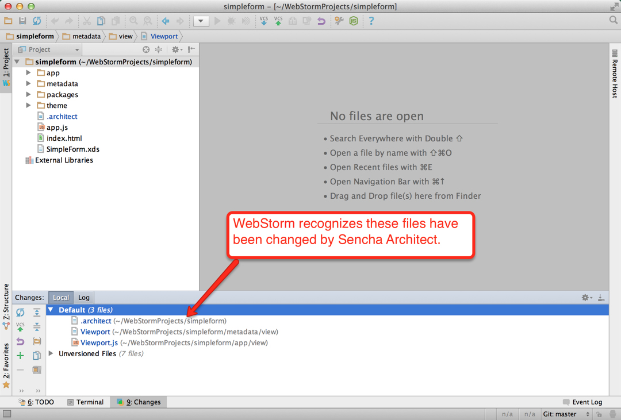Click the Debug bug icon in the toolbar
This screenshot has height=420, width=621.
pos(231,21)
